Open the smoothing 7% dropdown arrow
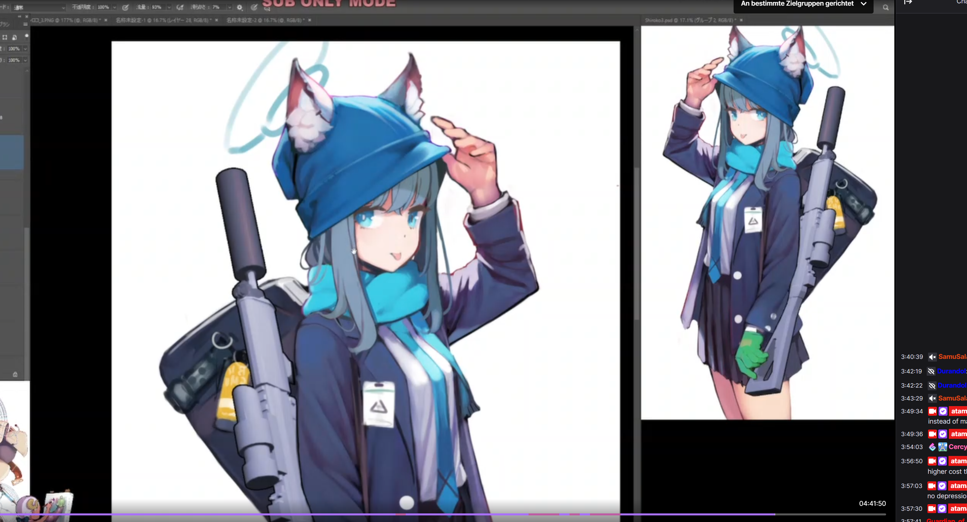The width and height of the screenshot is (967, 522). click(229, 7)
